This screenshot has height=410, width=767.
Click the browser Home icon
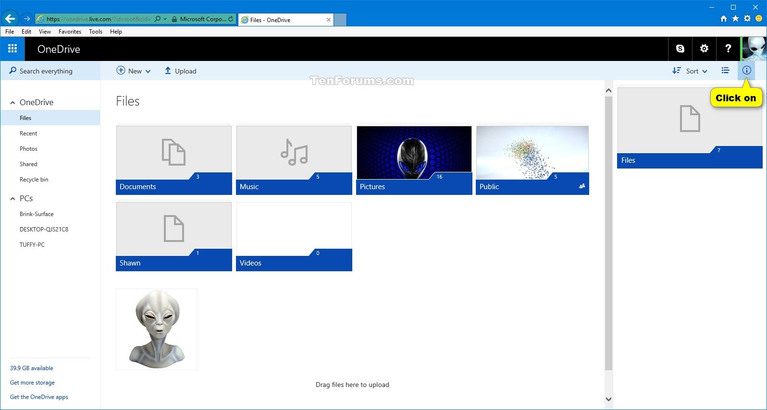[724, 19]
